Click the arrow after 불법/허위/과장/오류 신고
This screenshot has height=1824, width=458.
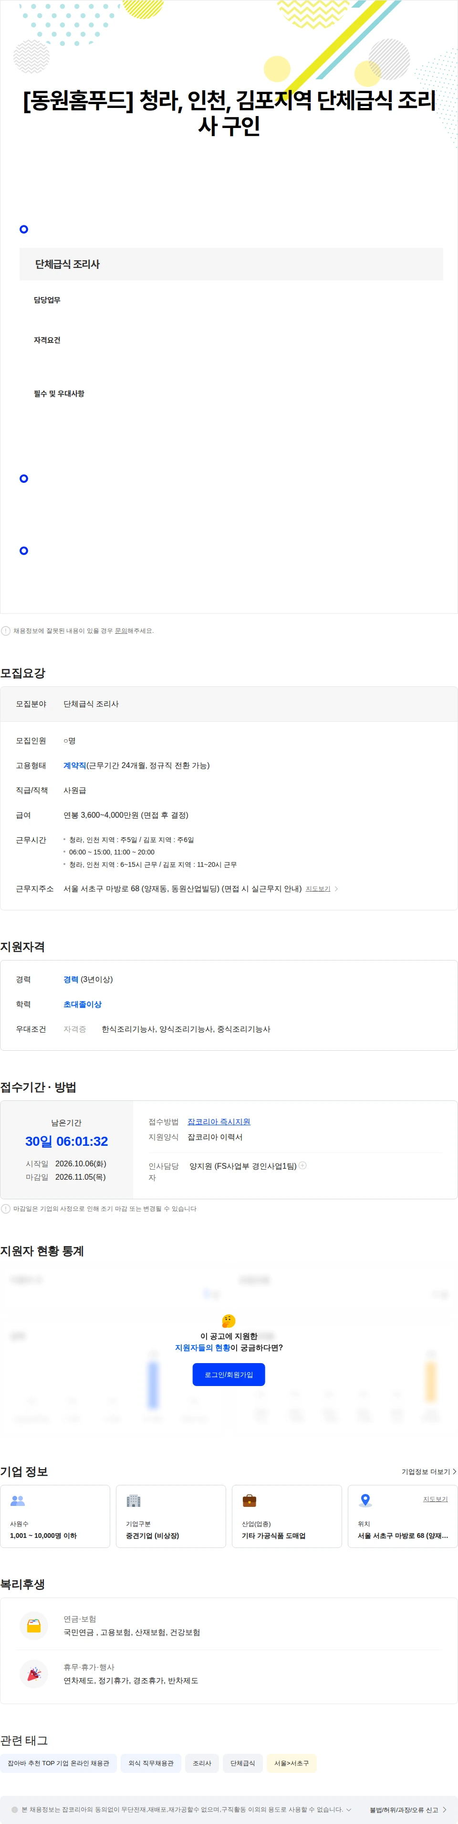444,1810
